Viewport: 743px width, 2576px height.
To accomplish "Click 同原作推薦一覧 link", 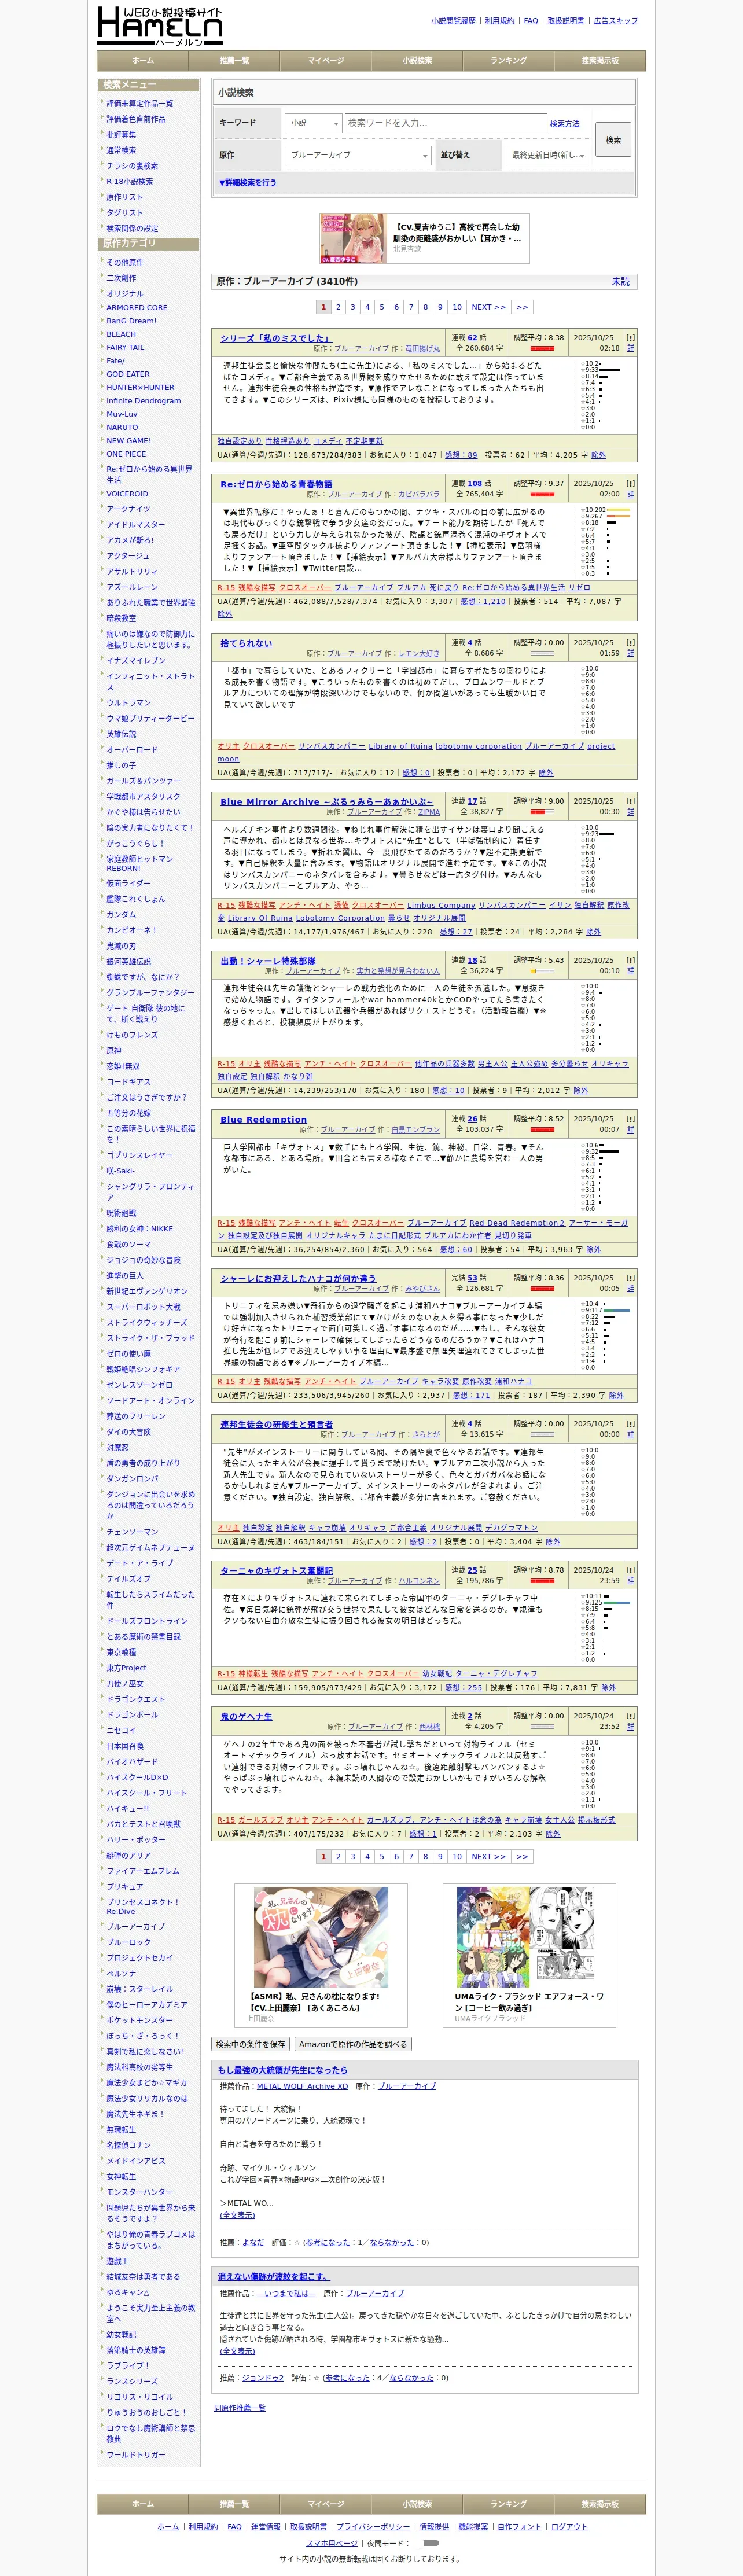I will (x=240, y=2408).
